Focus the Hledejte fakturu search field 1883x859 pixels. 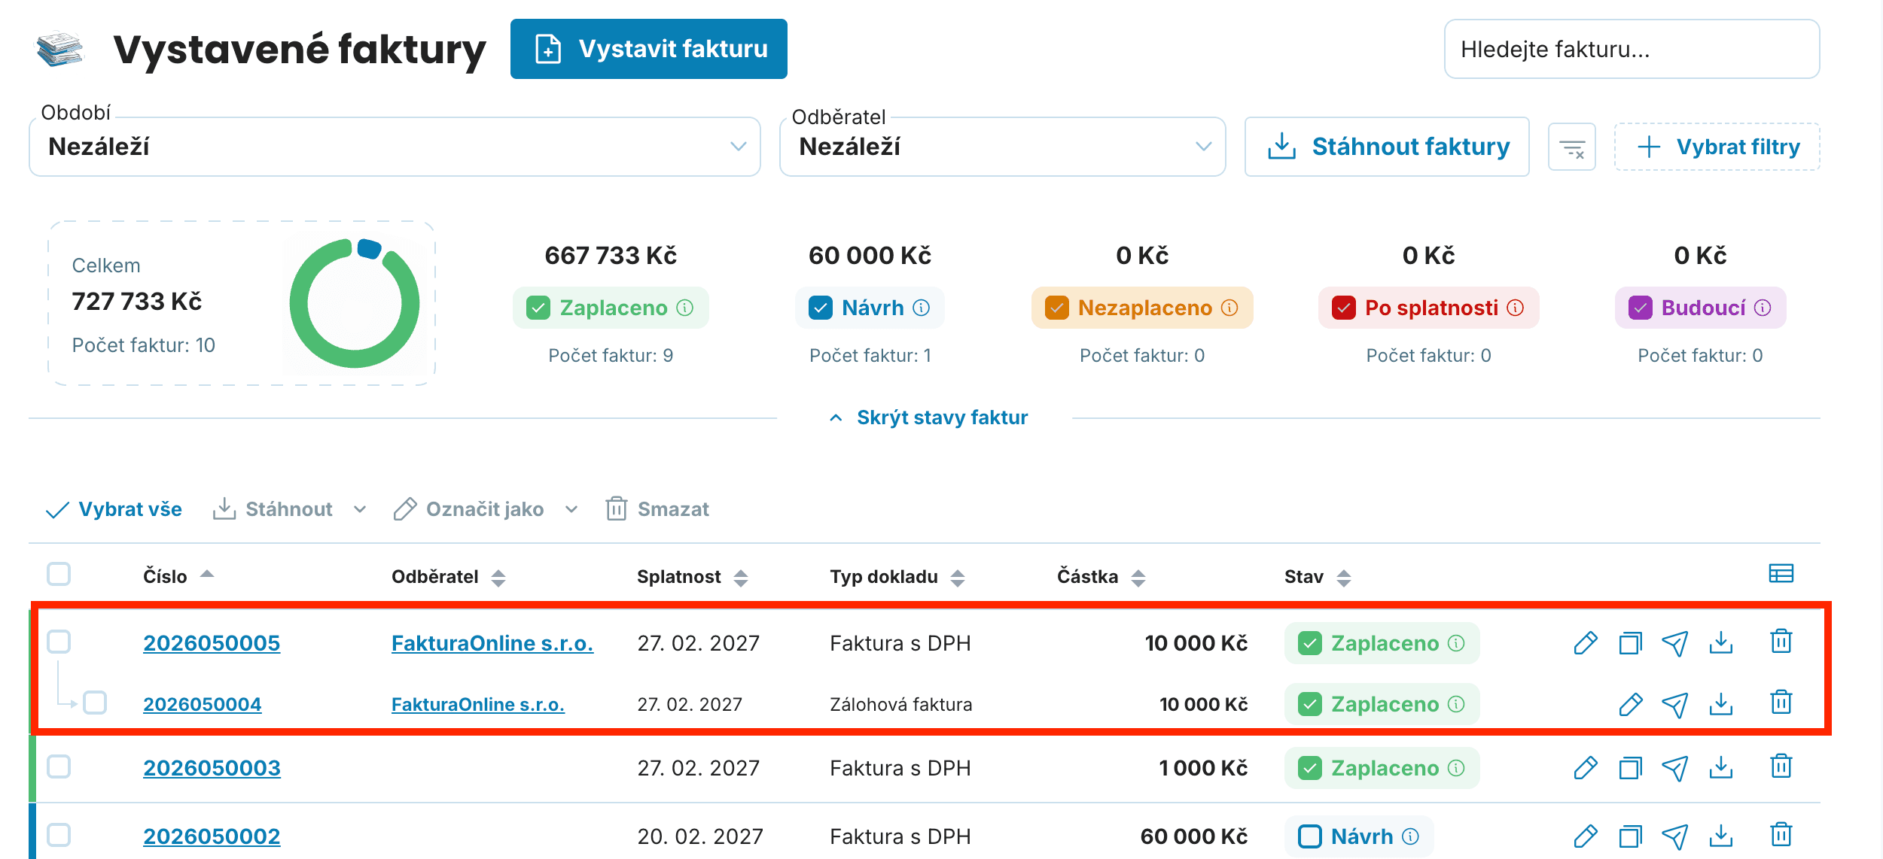point(1632,49)
